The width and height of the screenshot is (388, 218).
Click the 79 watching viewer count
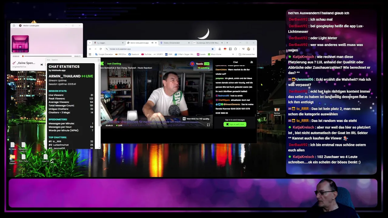[203, 68]
